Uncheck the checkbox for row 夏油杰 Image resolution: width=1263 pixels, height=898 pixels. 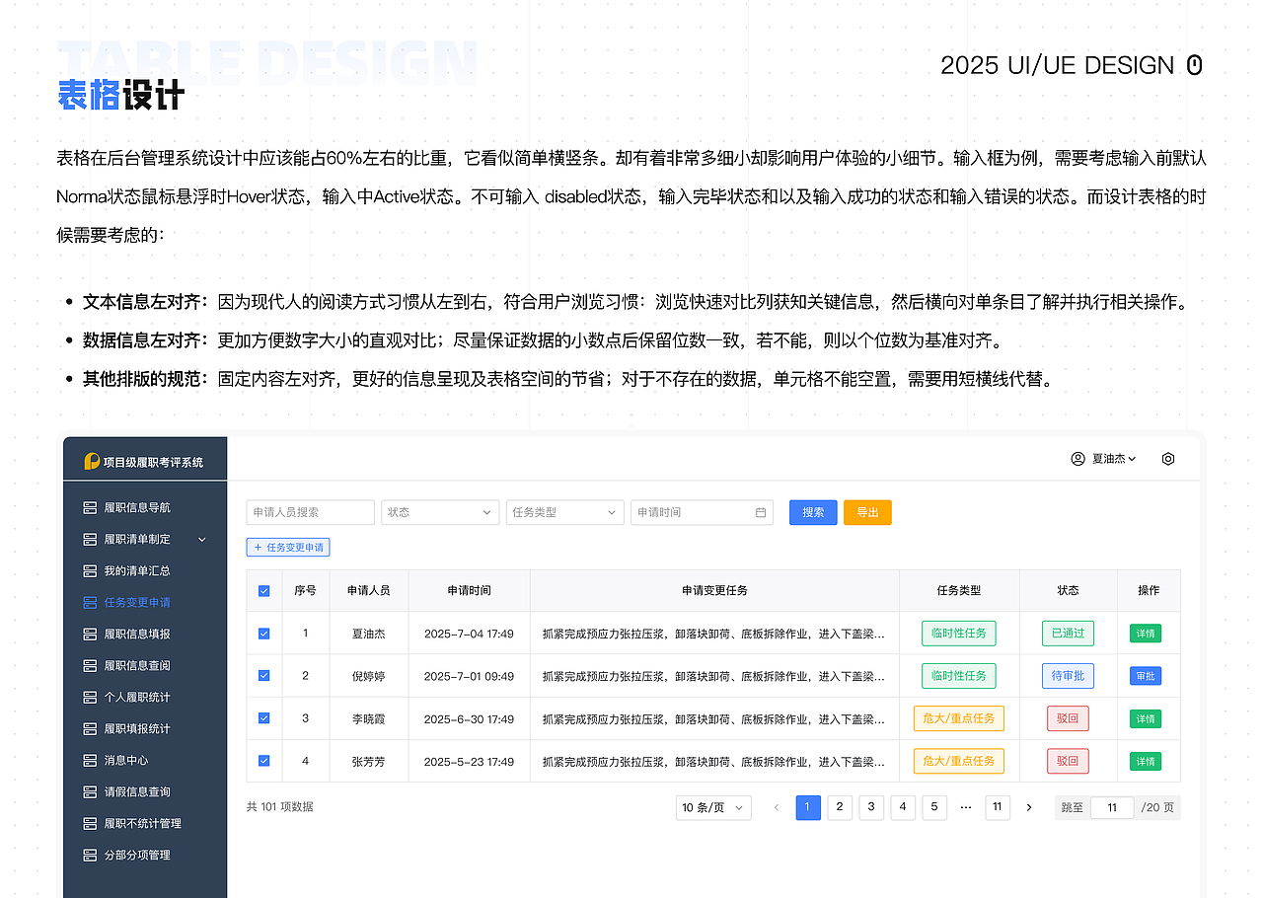click(263, 634)
